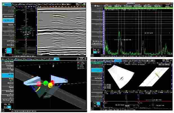Open the highlighted cyan tab in the 3D window
The height and width of the screenshot is (113, 174).
click(x=57, y=59)
